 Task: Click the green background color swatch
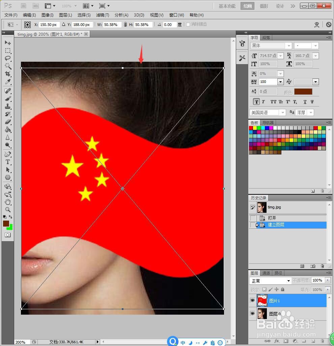[x=10, y=228]
